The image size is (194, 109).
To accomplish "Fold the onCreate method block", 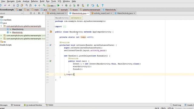I will tap(54, 45).
